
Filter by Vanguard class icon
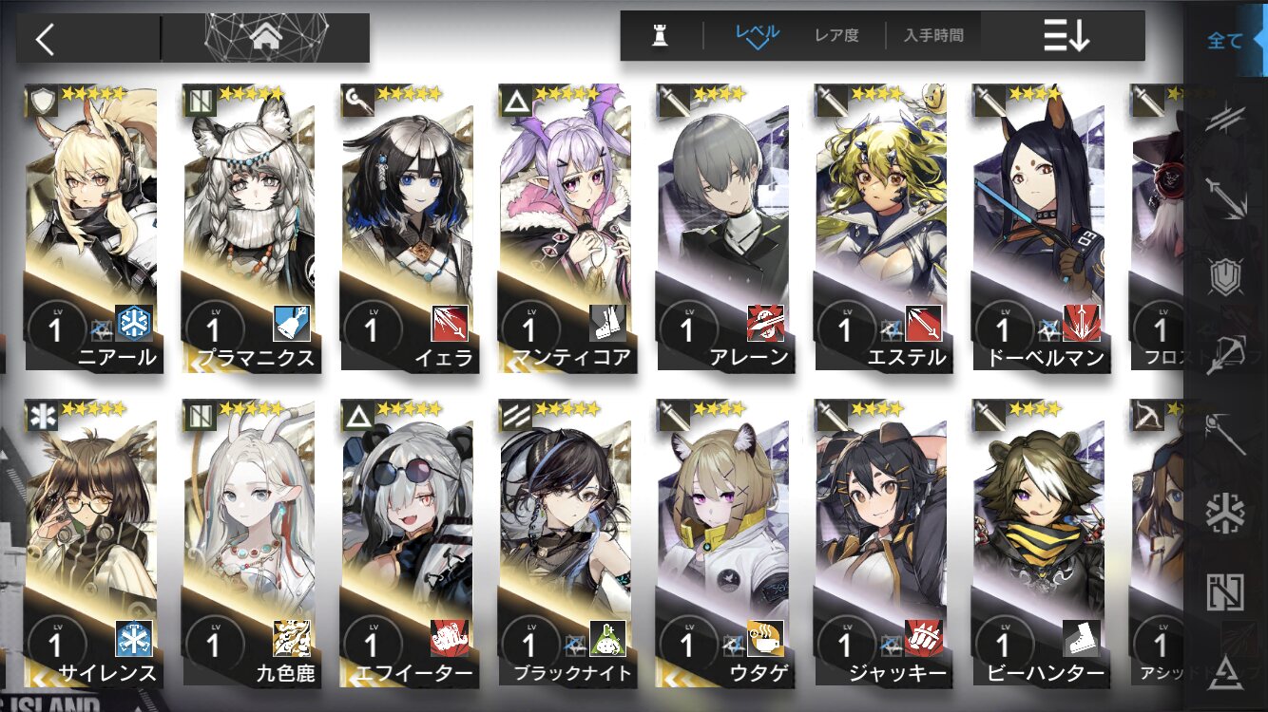pos(1226,120)
